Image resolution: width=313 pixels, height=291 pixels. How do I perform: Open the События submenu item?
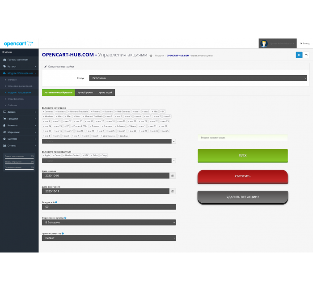pos(13,105)
